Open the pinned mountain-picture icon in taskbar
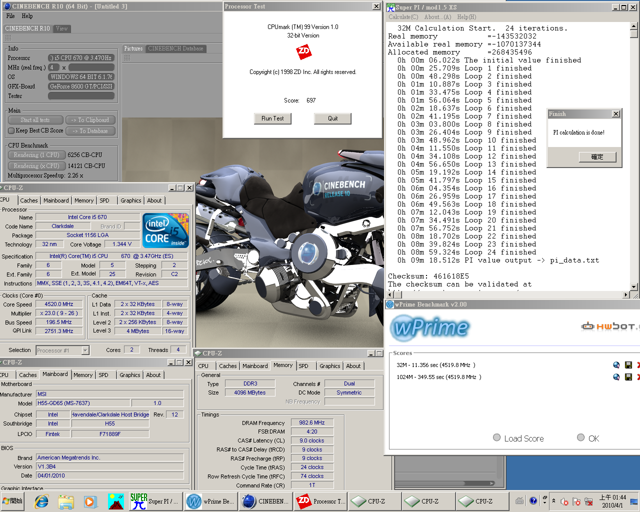The width and height of the screenshot is (640, 512). [x=116, y=501]
